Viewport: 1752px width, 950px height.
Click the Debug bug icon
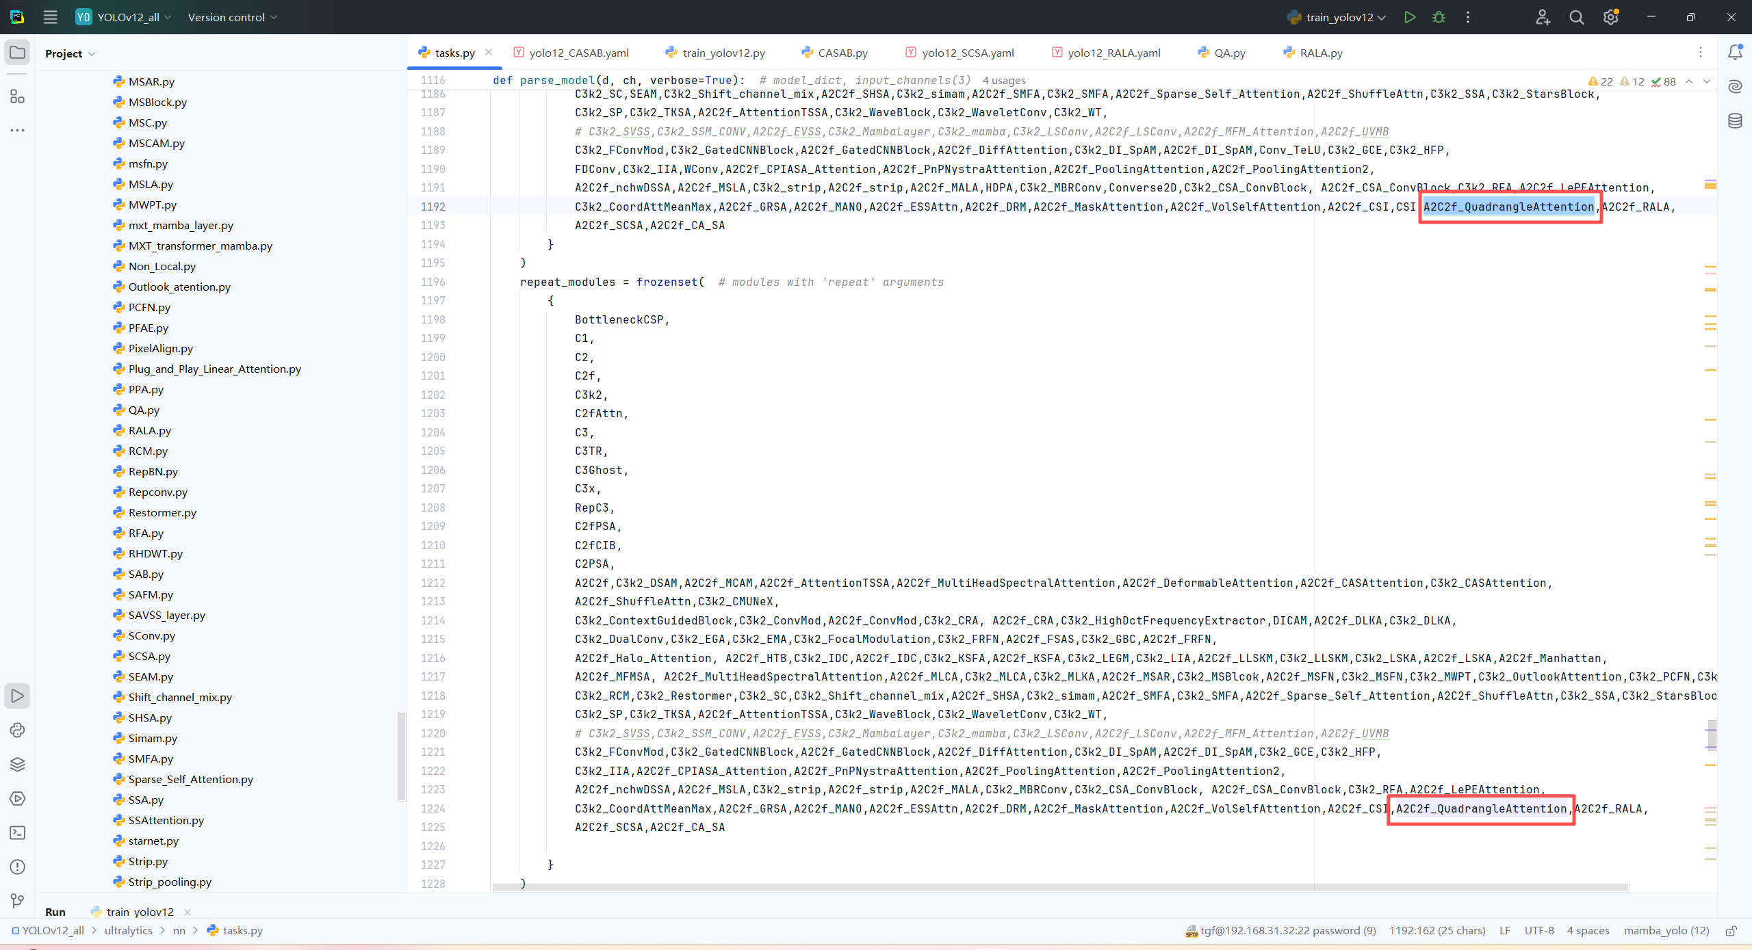click(x=1439, y=17)
